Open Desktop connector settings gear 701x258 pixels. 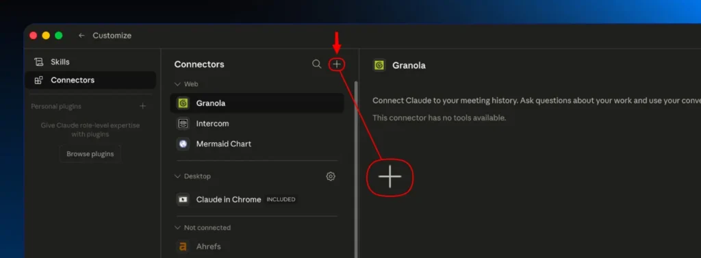pyautogui.click(x=331, y=176)
